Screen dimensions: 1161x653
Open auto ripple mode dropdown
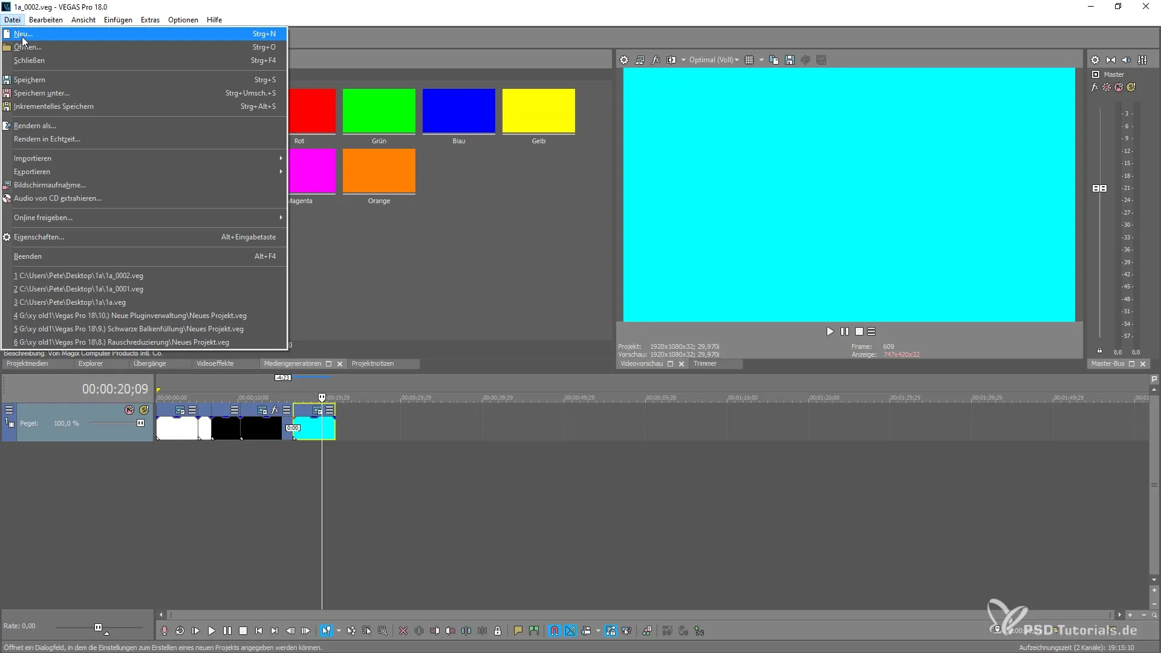click(x=598, y=631)
